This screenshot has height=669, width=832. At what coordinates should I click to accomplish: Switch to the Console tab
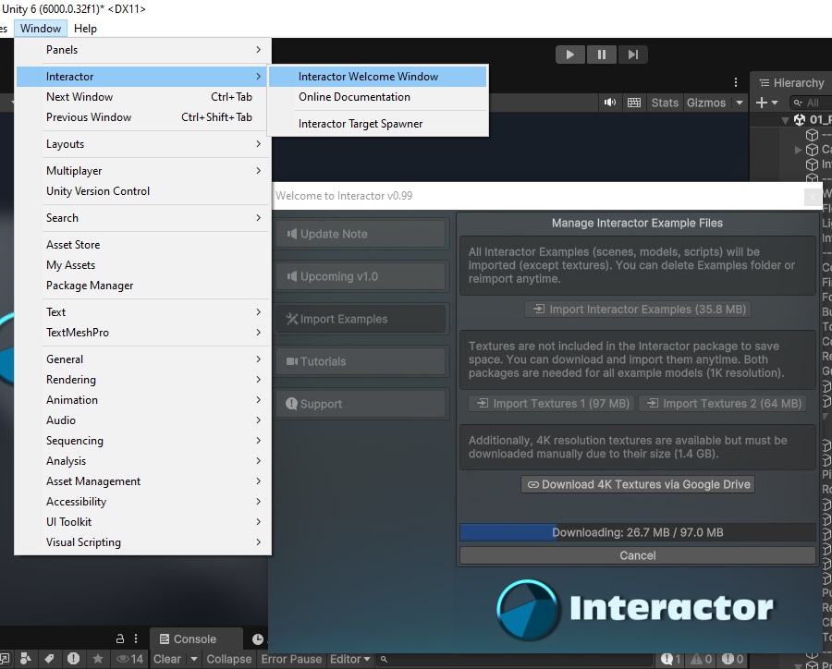194,639
